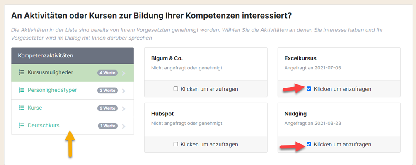Screen dimensions: 416x165
Task: Click the 1 Werte badge
Action: pyautogui.click(x=108, y=126)
